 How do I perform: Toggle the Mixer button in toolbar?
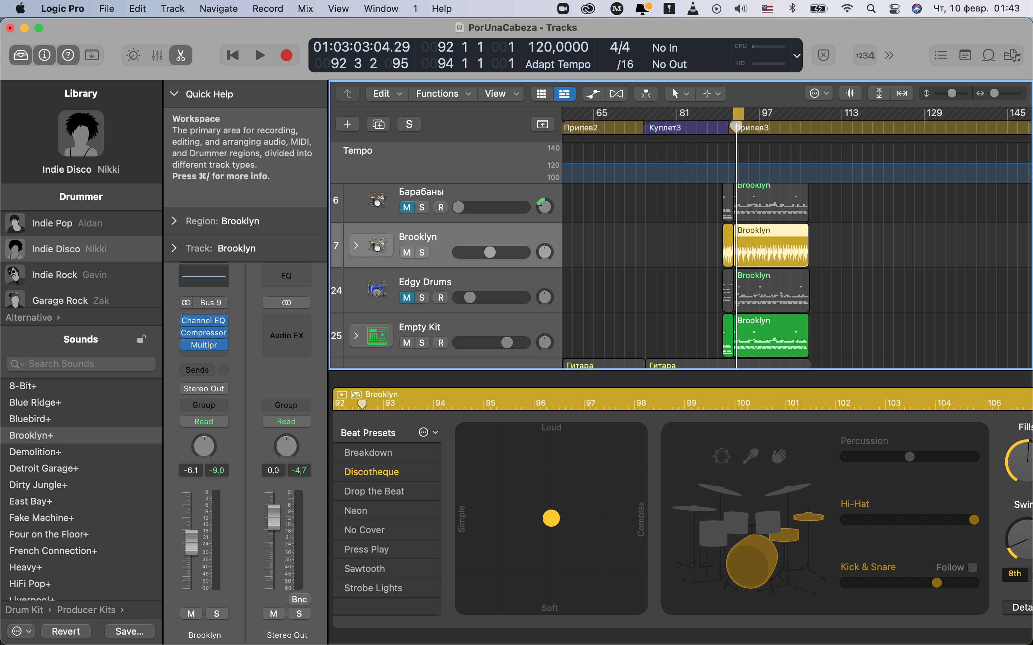[x=157, y=56]
